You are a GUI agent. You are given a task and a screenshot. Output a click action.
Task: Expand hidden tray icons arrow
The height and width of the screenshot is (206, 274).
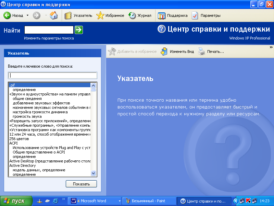click(236, 201)
